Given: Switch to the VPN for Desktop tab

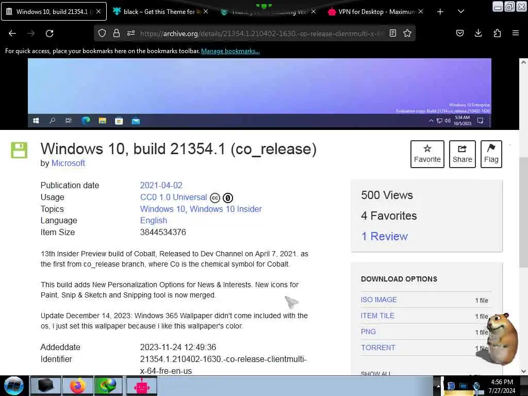Looking at the screenshot, I should tap(376, 11).
